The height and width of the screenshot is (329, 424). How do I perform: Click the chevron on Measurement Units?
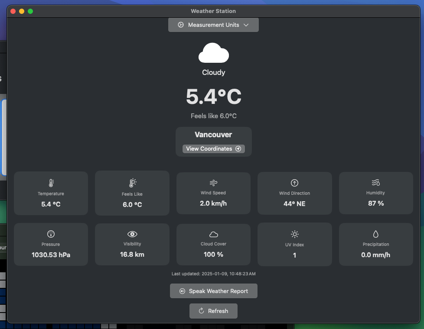[x=246, y=25]
